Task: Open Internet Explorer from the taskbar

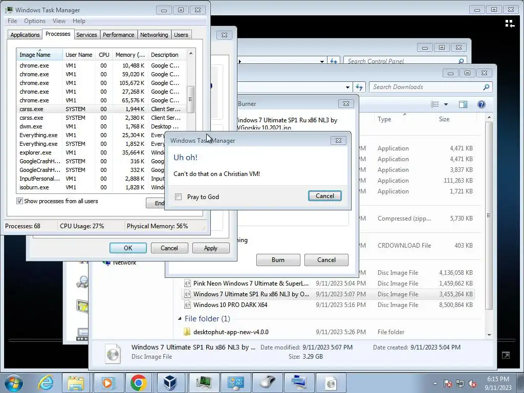Action: click(x=46, y=383)
